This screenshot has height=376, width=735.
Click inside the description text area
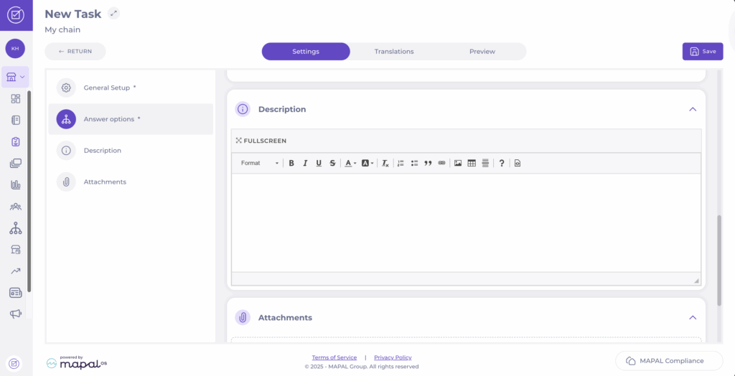(465, 222)
